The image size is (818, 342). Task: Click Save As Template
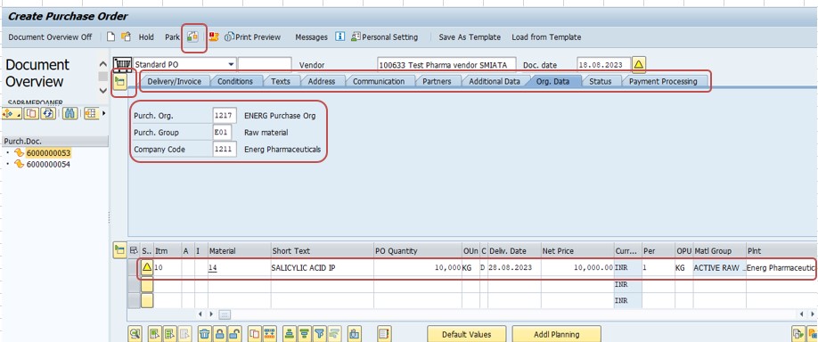pyautogui.click(x=470, y=37)
